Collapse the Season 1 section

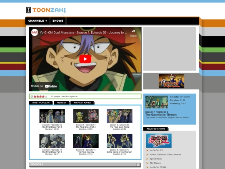138,164
